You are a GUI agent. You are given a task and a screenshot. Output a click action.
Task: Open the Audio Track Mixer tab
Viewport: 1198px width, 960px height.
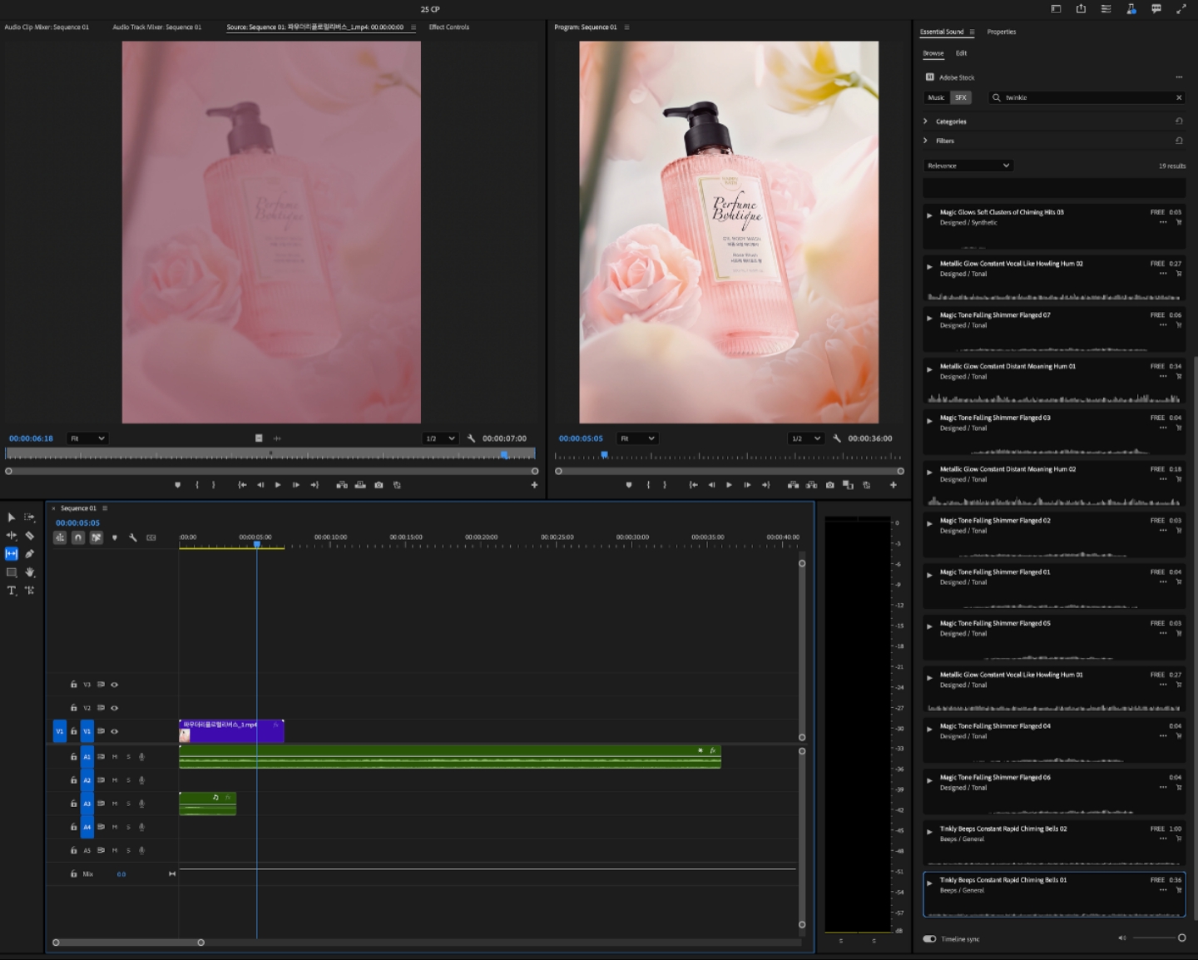(x=157, y=27)
